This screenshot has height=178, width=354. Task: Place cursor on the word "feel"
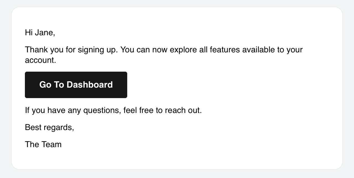pyautogui.click(x=130, y=110)
